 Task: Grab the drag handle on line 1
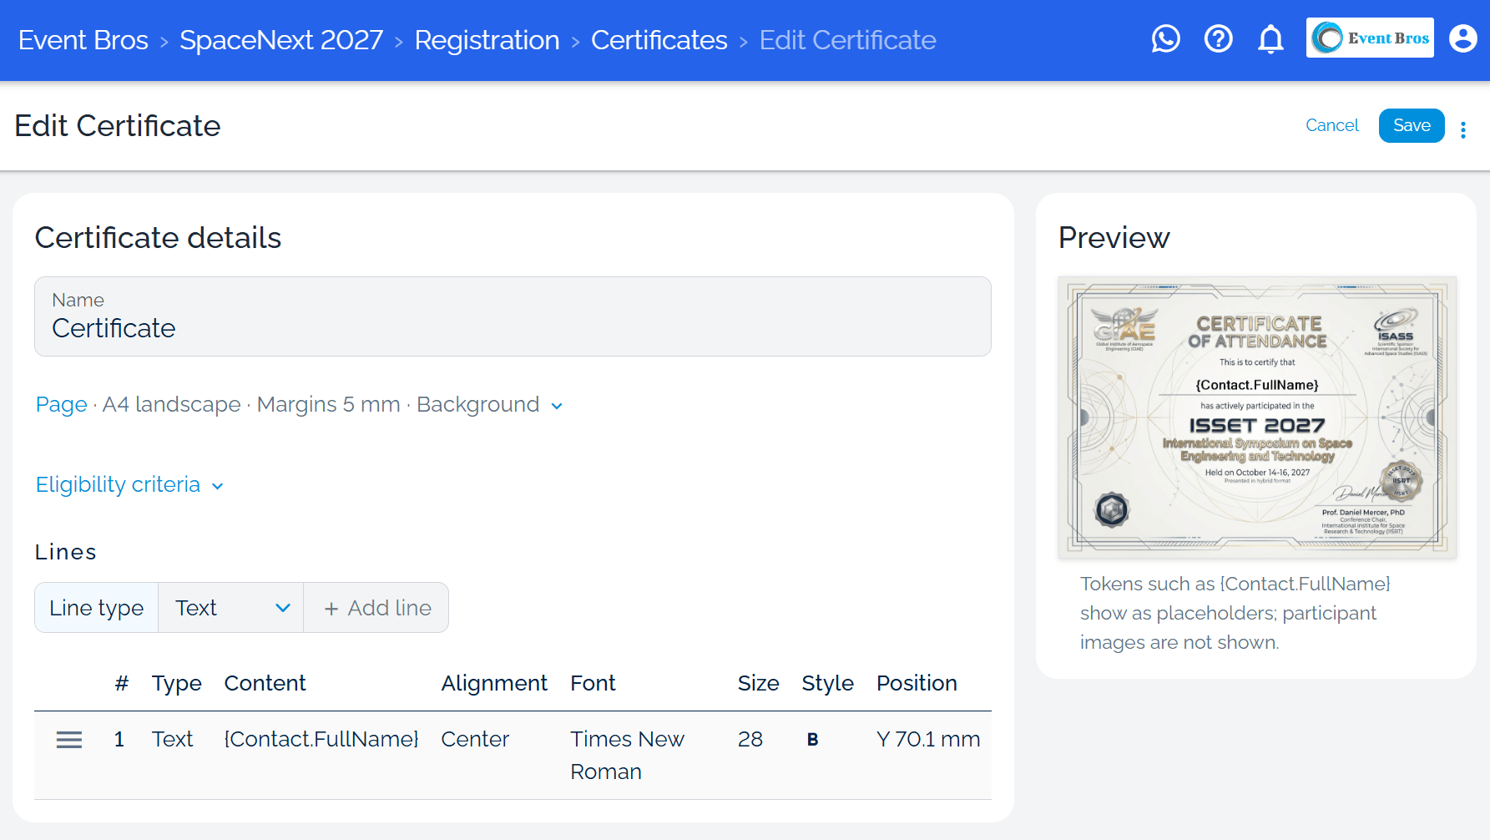click(69, 739)
